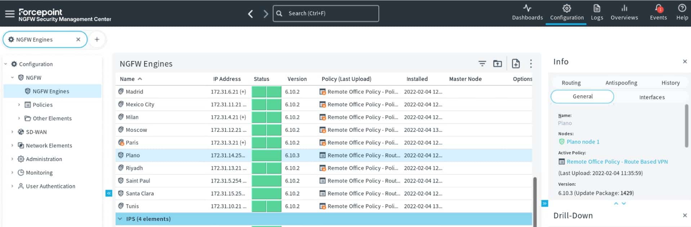691x227 pixels.
Task: Open the Help menu
Action: pyautogui.click(x=682, y=13)
